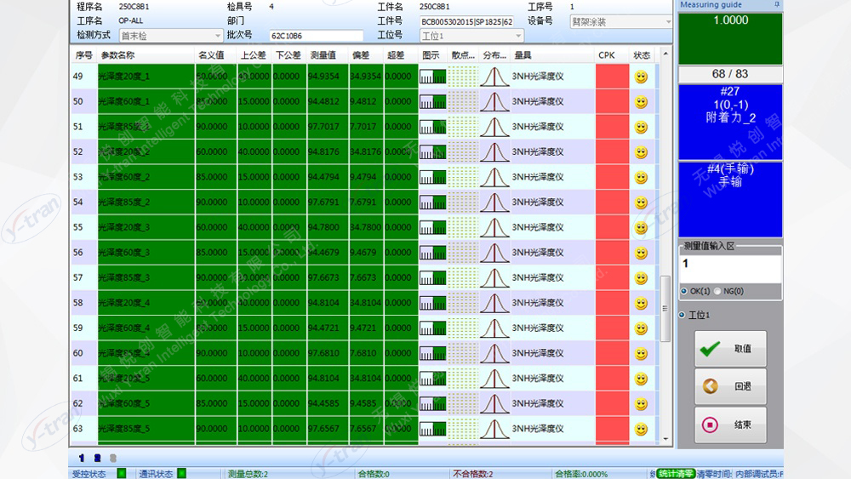Expand the 检测方式 dropdown

point(217,36)
